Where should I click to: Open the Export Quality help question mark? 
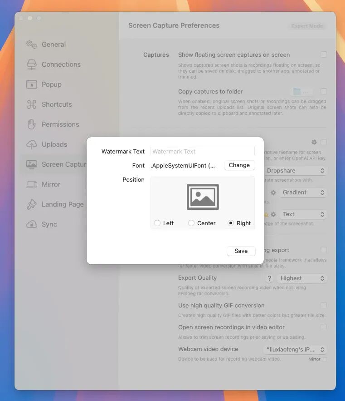click(269, 278)
